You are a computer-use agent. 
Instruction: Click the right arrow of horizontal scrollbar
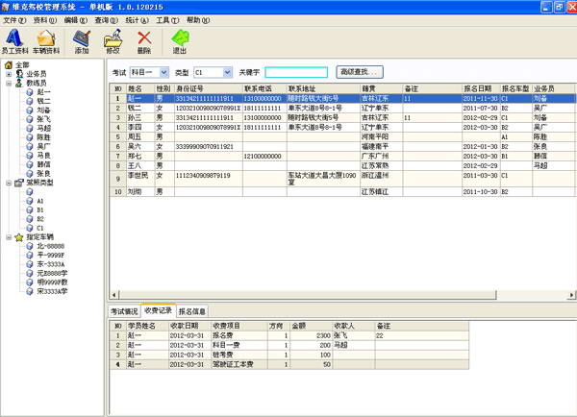pos(571,295)
